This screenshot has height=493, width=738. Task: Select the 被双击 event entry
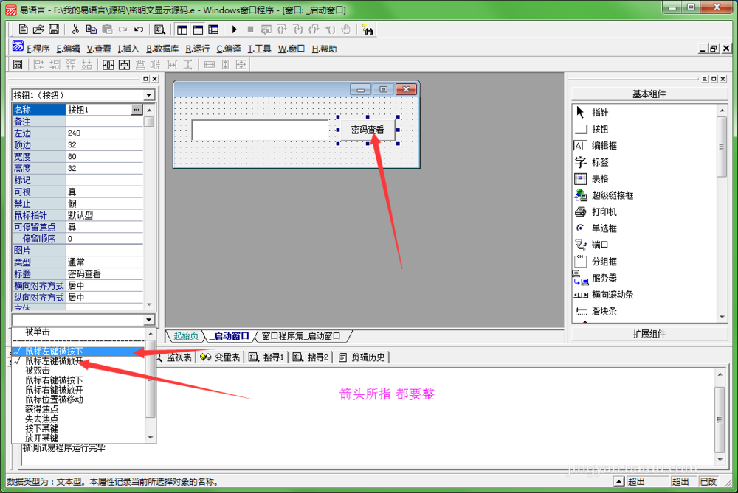click(x=38, y=371)
